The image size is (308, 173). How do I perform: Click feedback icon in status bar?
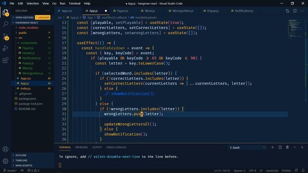click(296, 171)
